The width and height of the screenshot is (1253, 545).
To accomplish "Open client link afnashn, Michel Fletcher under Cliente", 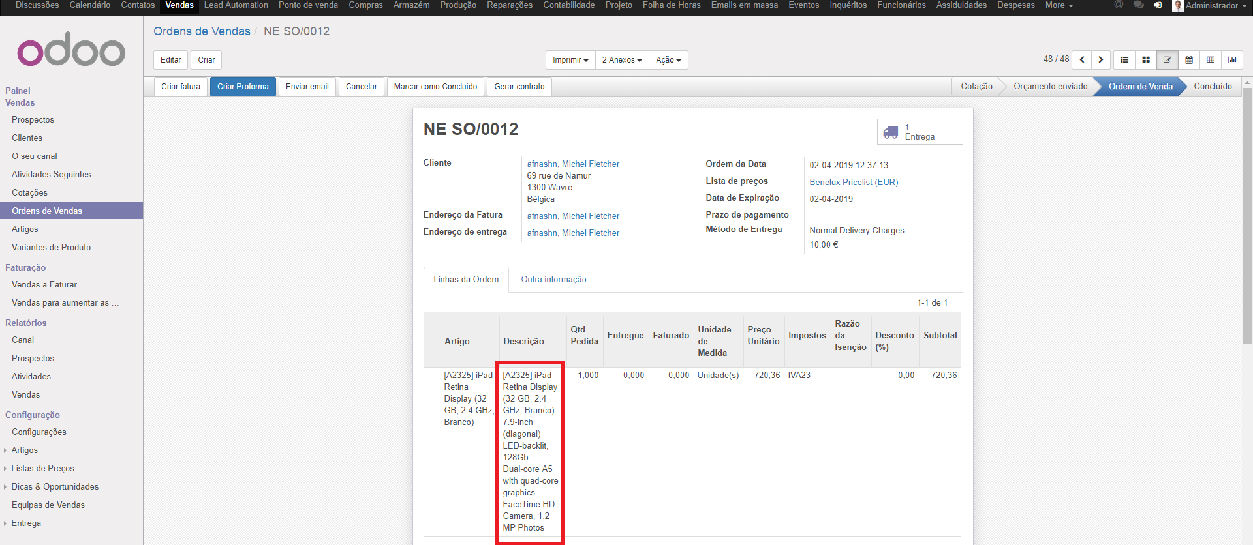I will tap(573, 164).
